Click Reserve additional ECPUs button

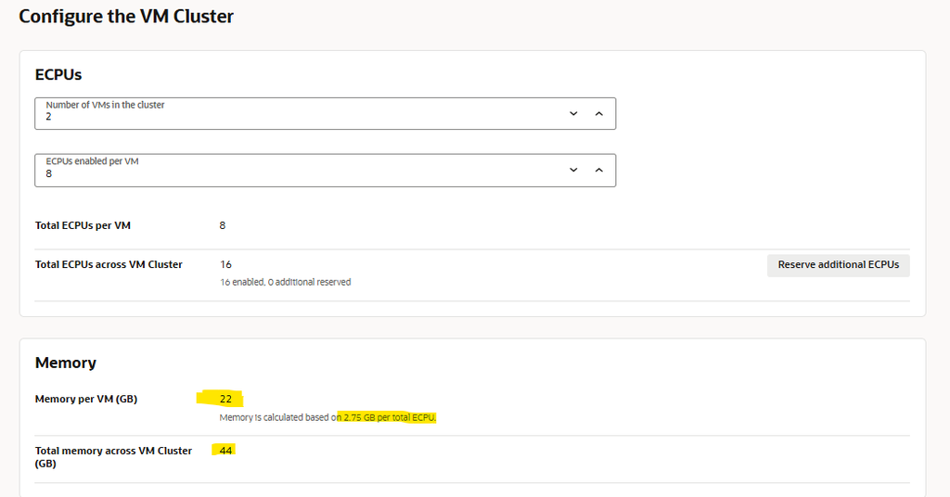pyautogui.click(x=838, y=265)
